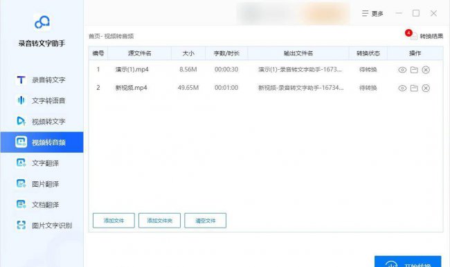450x267 pixels.
Task: Click the 49.65M size cell
Action: pyautogui.click(x=188, y=88)
